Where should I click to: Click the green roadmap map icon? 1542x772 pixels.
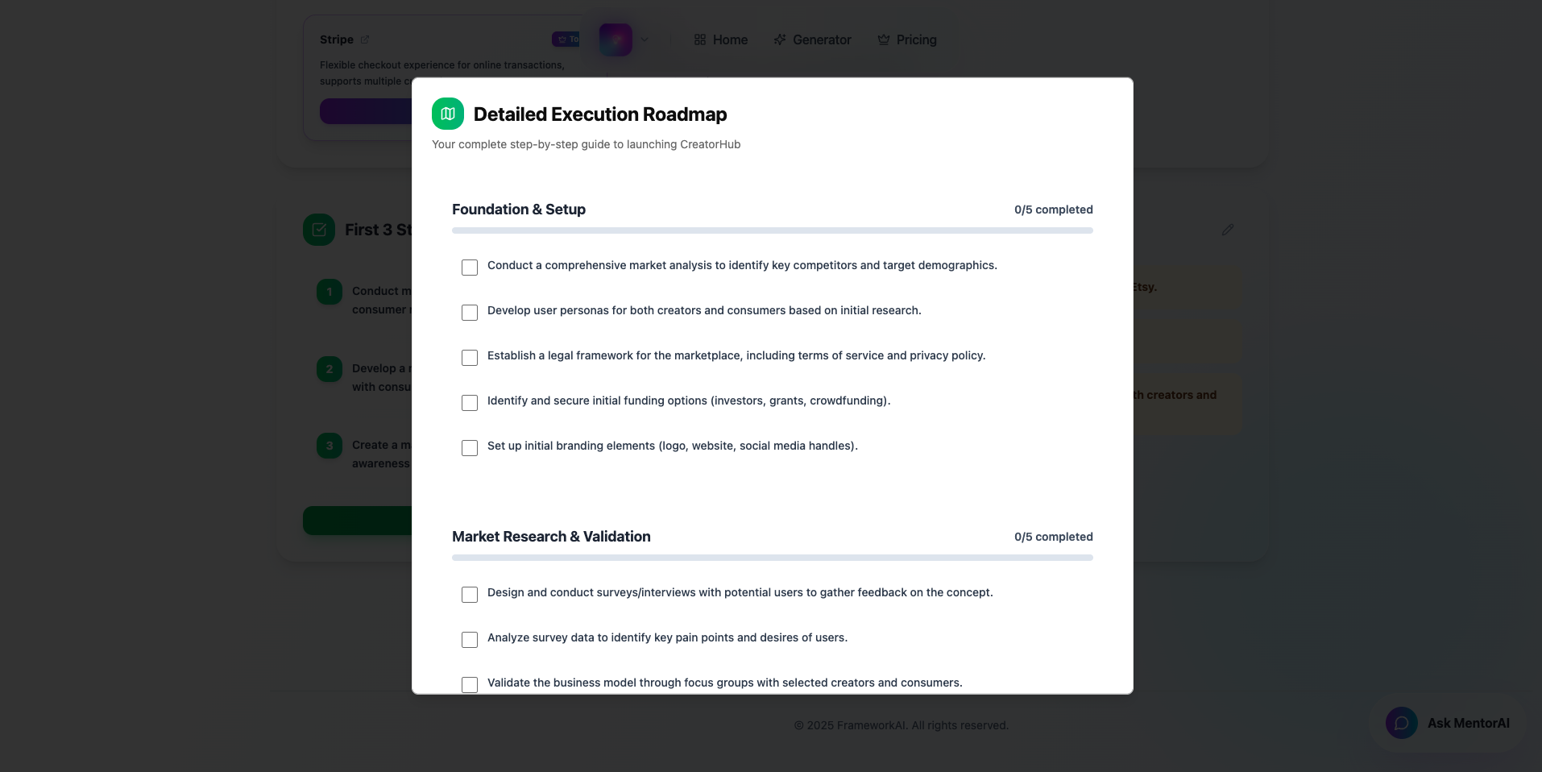click(448, 114)
